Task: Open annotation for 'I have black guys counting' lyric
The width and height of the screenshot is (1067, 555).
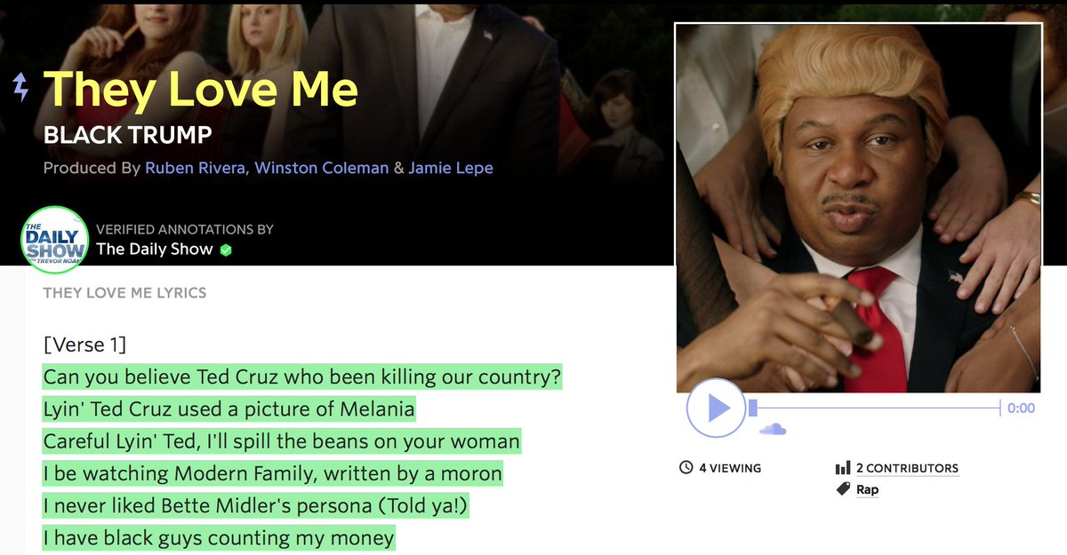Action: tap(219, 537)
